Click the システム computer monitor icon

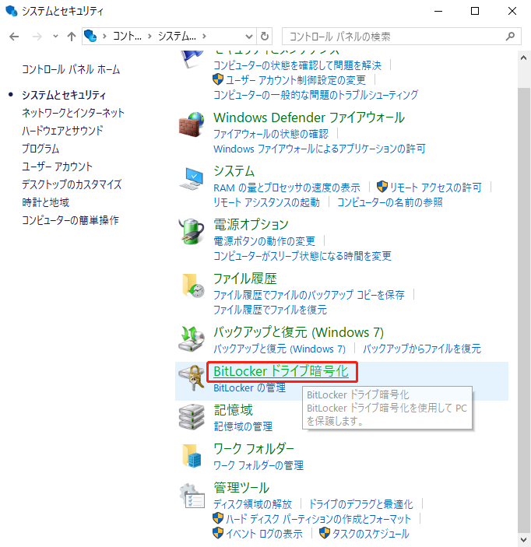(x=192, y=179)
